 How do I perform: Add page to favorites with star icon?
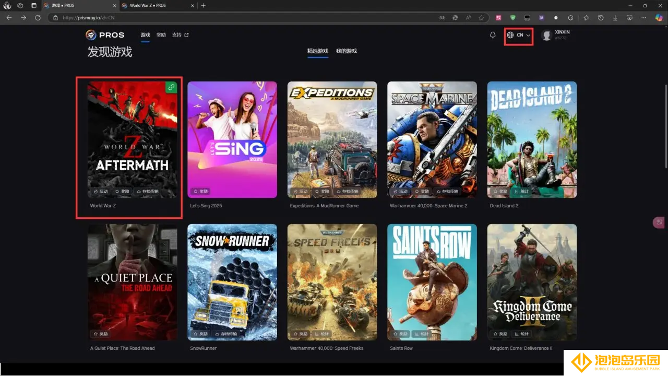tap(481, 17)
